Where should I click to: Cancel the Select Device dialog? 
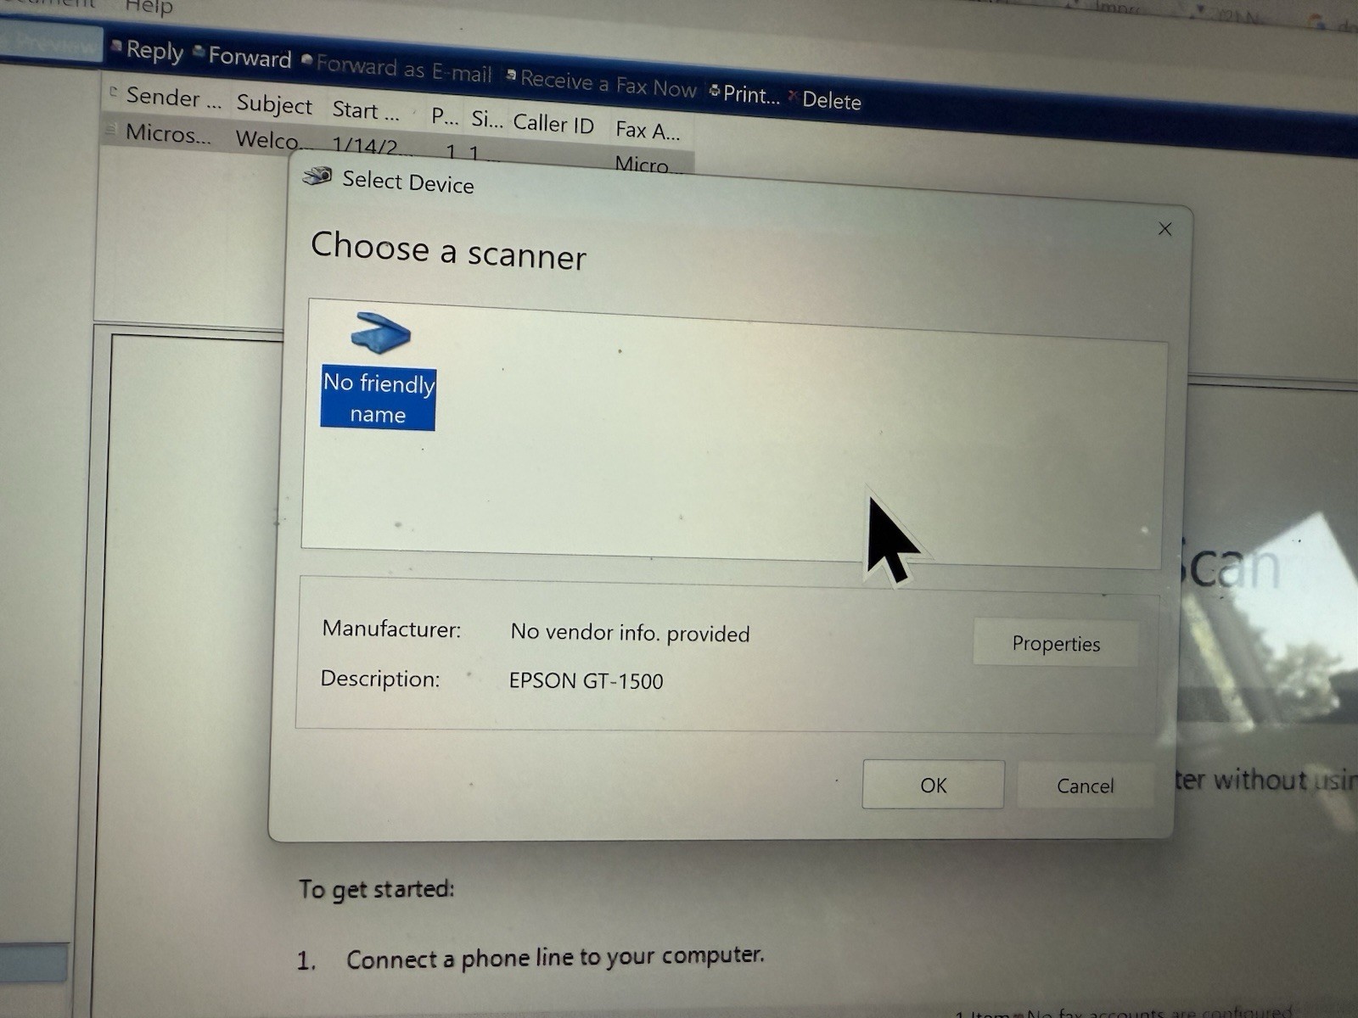[1085, 786]
